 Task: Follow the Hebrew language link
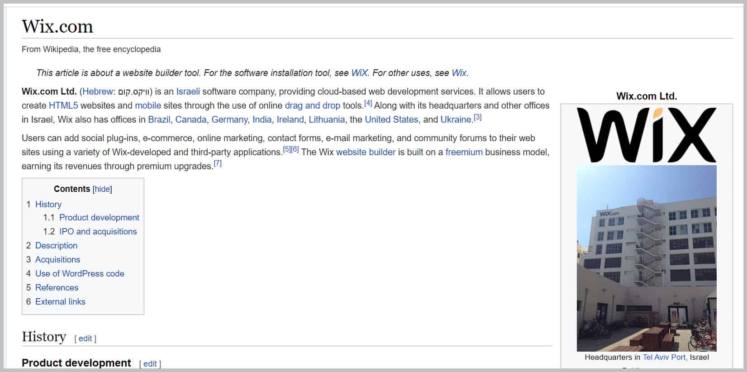pyautogui.click(x=98, y=91)
